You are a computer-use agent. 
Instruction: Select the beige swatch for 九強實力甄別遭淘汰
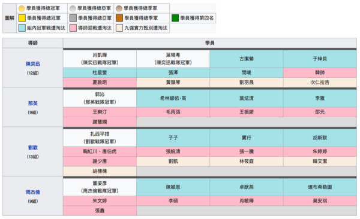pos(119,28)
